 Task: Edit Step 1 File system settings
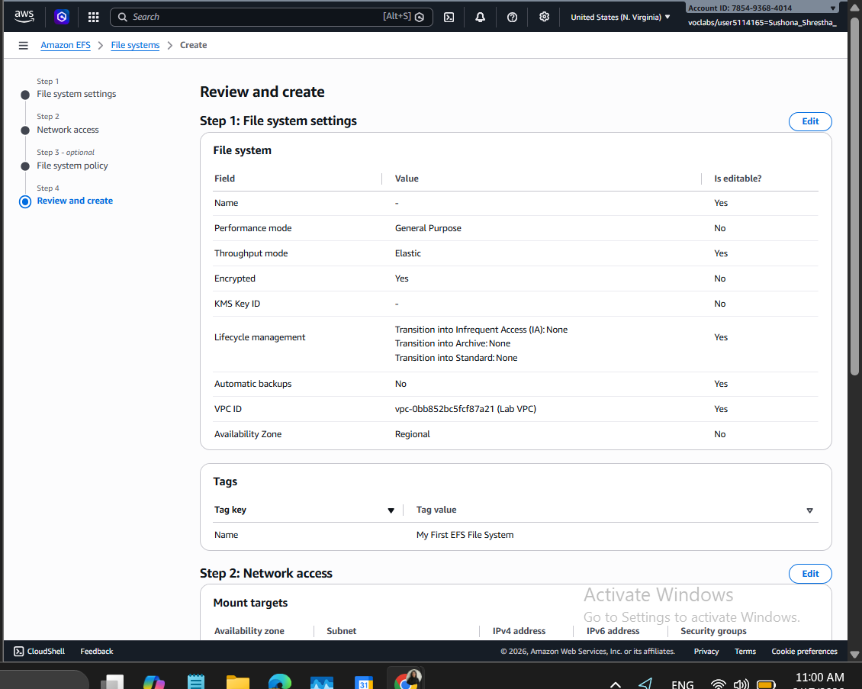pos(810,121)
